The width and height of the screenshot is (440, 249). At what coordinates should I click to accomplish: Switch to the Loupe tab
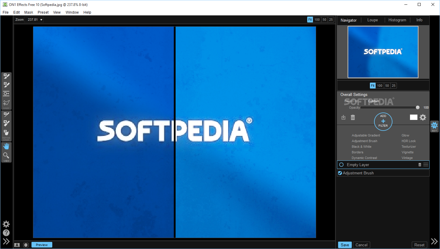pyautogui.click(x=373, y=20)
